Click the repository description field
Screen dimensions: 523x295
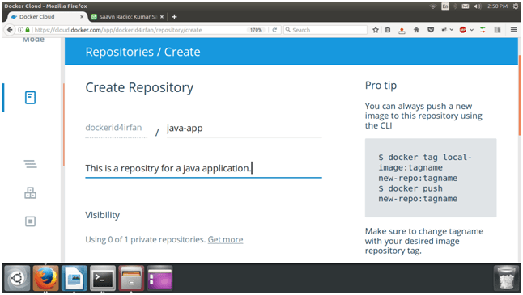pyautogui.click(x=203, y=168)
